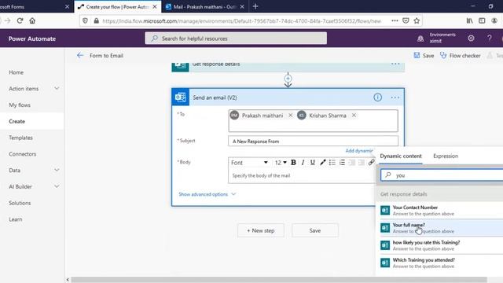Viewport: 503px width, 283px height.
Task: Open Connectors in the sidebar
Action: [23, 154]
